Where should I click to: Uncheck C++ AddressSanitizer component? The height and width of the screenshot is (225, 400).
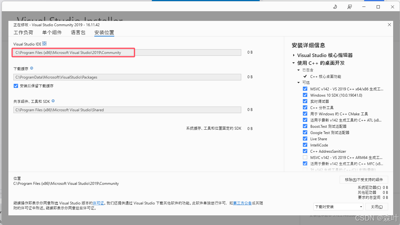point(305,151)
